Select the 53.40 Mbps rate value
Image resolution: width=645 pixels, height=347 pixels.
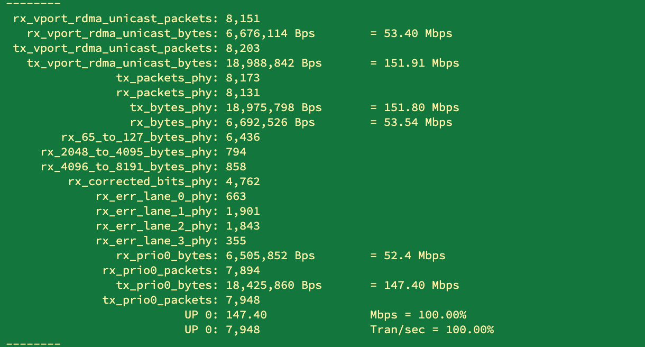tap(411, 34)
